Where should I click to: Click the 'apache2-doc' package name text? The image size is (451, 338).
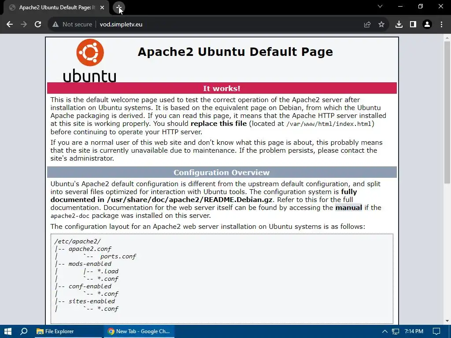tap(70, 216)
